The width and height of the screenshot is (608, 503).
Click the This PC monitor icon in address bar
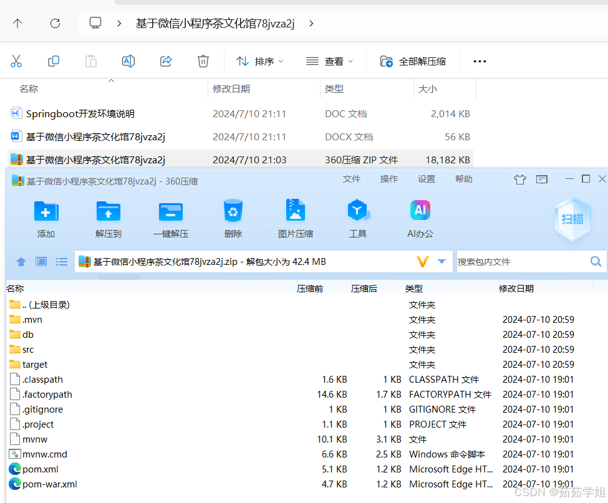pyautogui.click(x=95, y=23)
